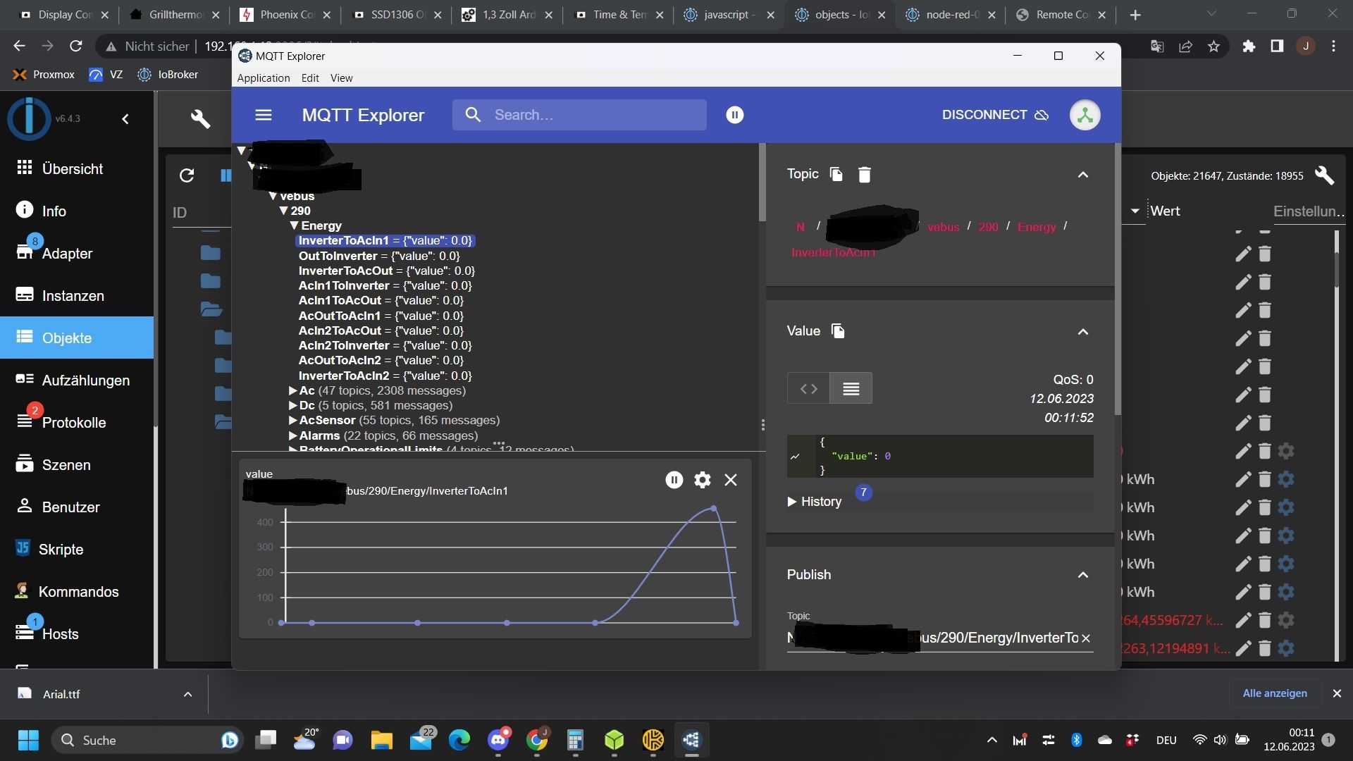Switch to the javascript browser tab
The image size is (1353, 761).
[728, 15]
